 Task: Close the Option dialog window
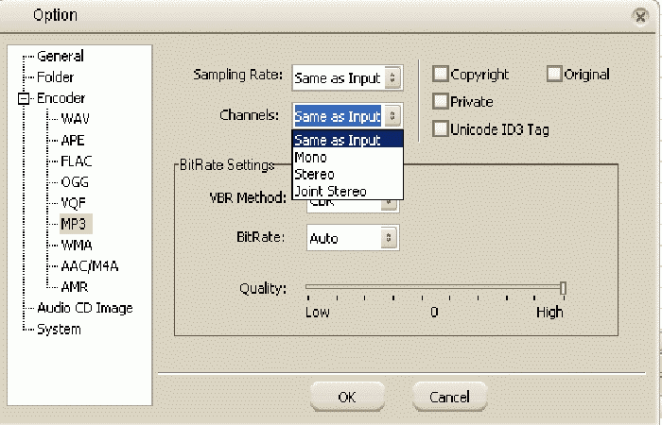(641, 15)
